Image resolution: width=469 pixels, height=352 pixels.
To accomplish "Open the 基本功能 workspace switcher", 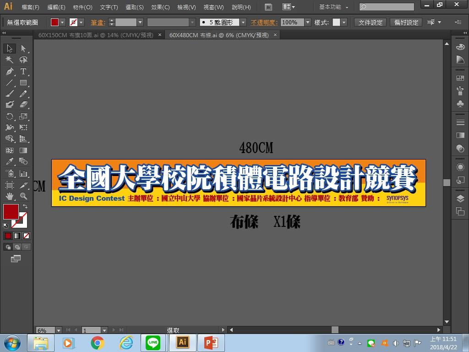I will click(x=334, y=7).
